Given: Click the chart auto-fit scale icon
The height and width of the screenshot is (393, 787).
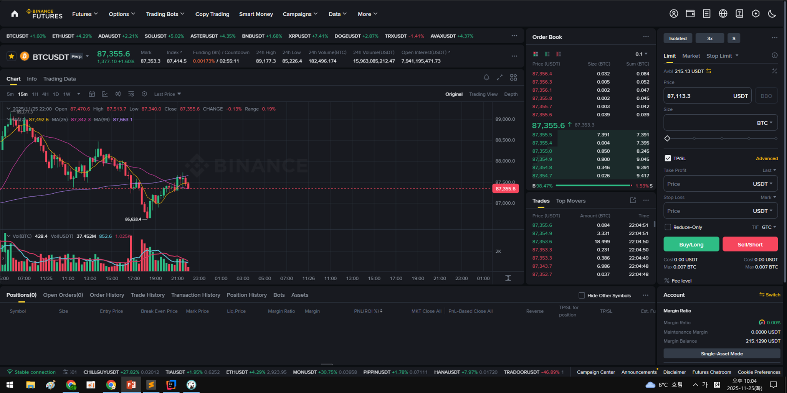Looking at the screenshot, I should pyautogui.click(x=508, y=278).
